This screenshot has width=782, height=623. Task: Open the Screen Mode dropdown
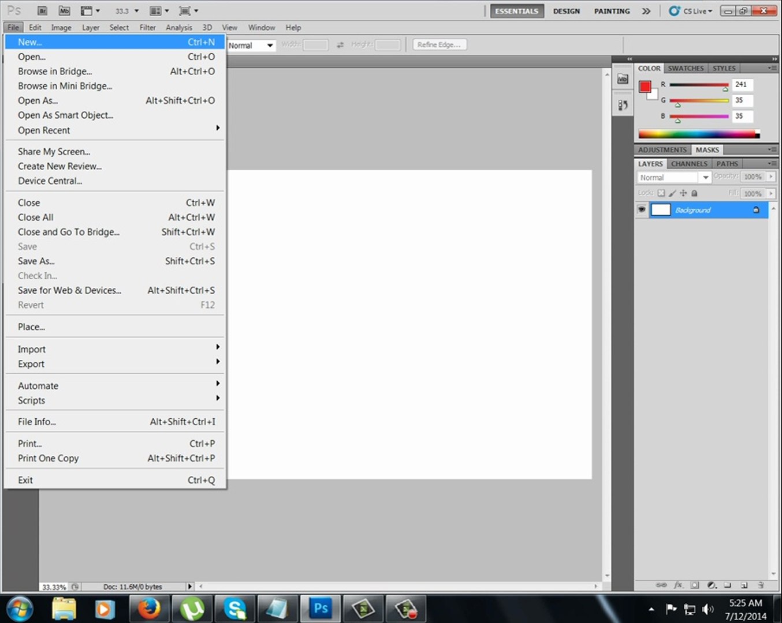point(189,10)
